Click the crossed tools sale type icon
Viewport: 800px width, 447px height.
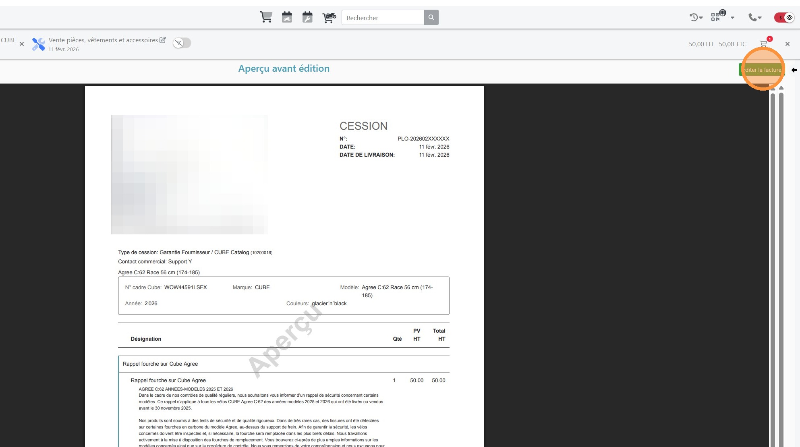point(39,44)
